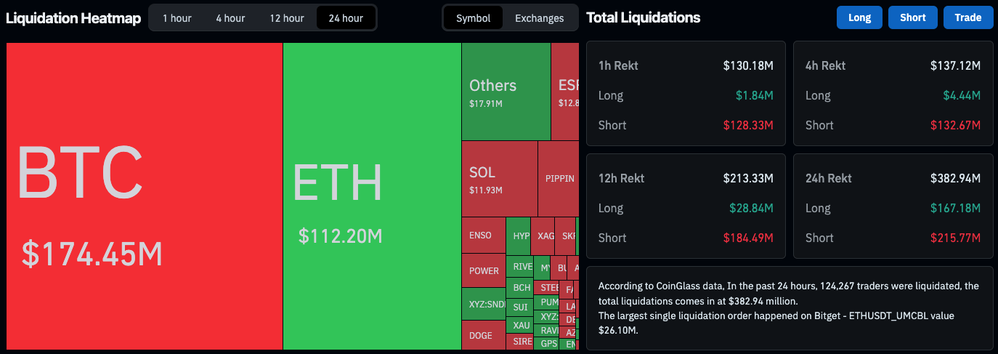Click the blue Long button
998x354 pixels.
pos(859,17)
